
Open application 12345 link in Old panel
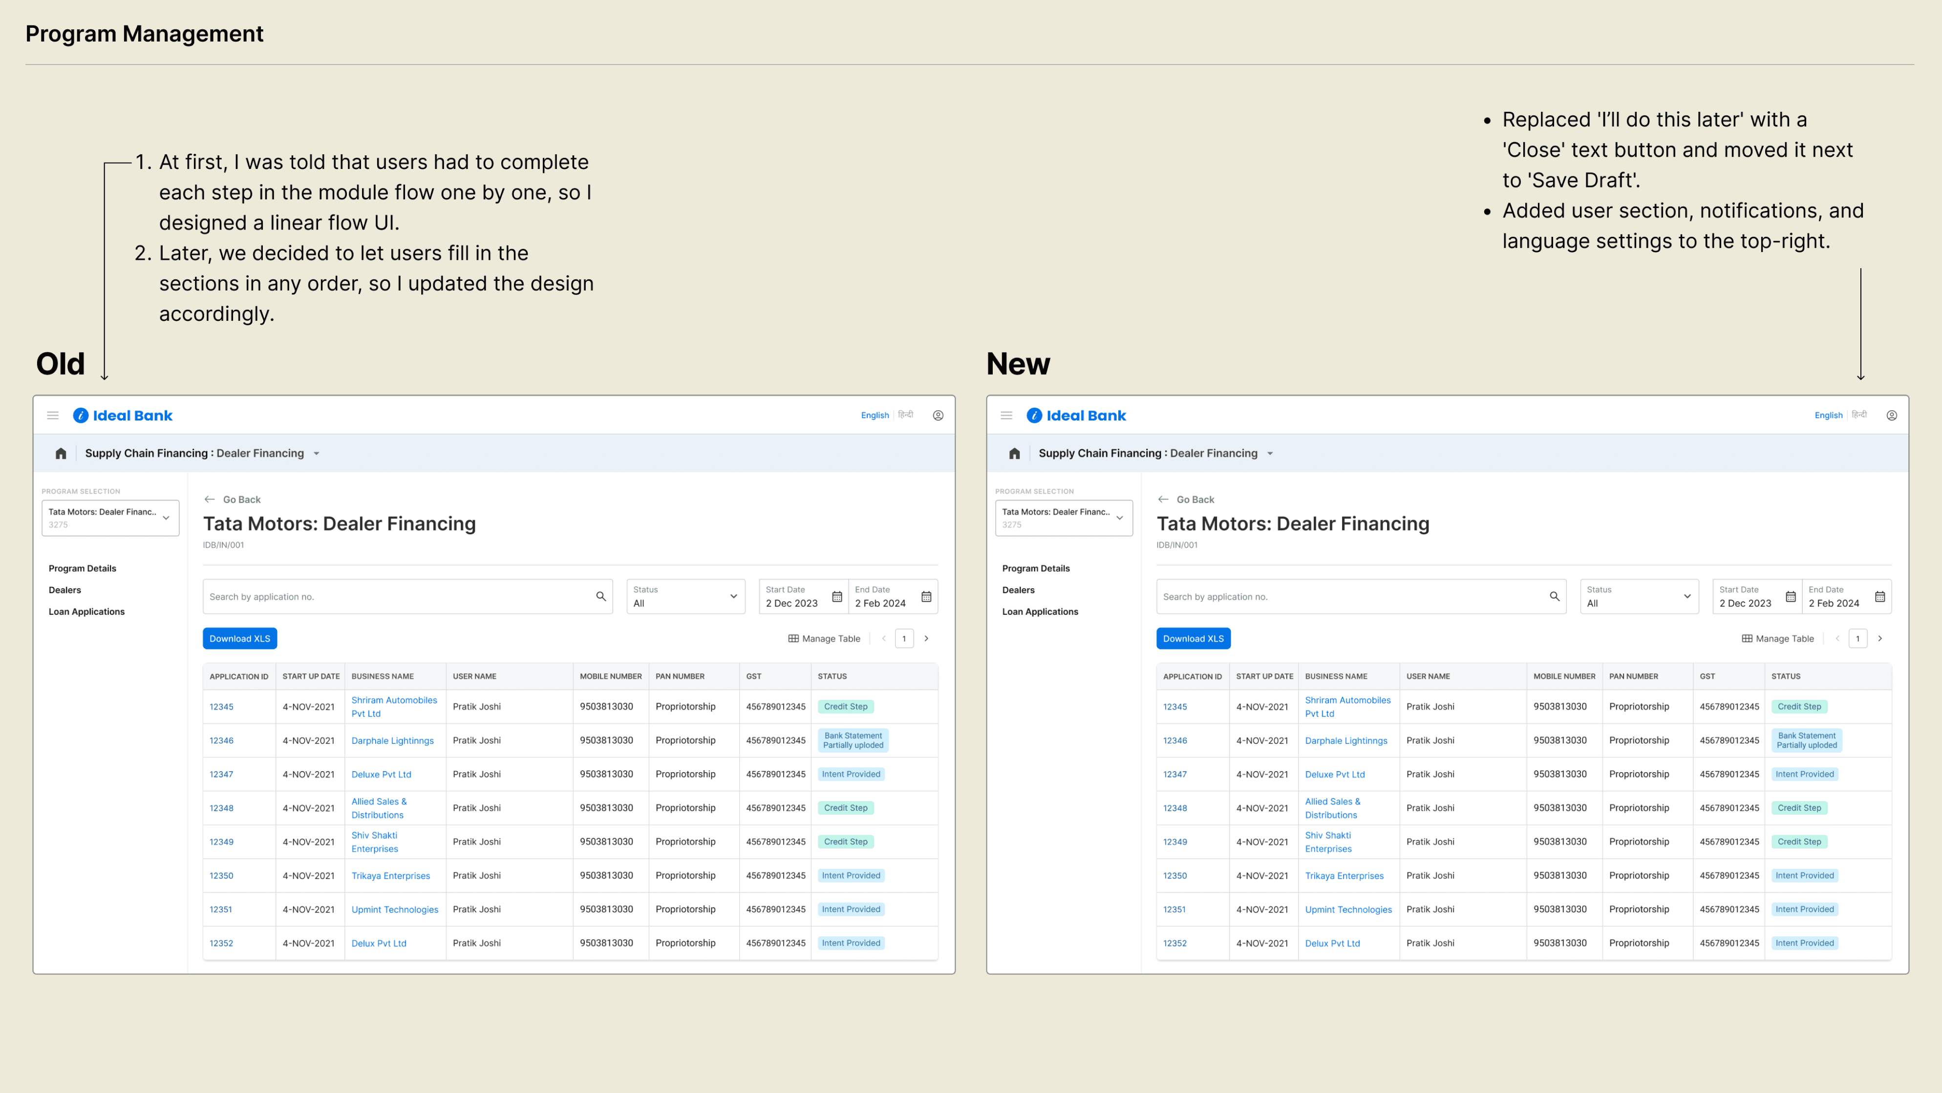[x=222, y=706]
